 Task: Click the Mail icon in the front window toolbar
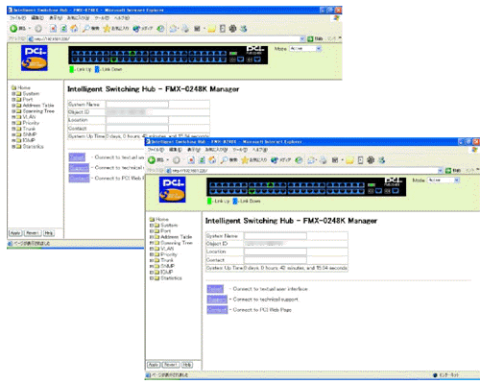(311, 160)
